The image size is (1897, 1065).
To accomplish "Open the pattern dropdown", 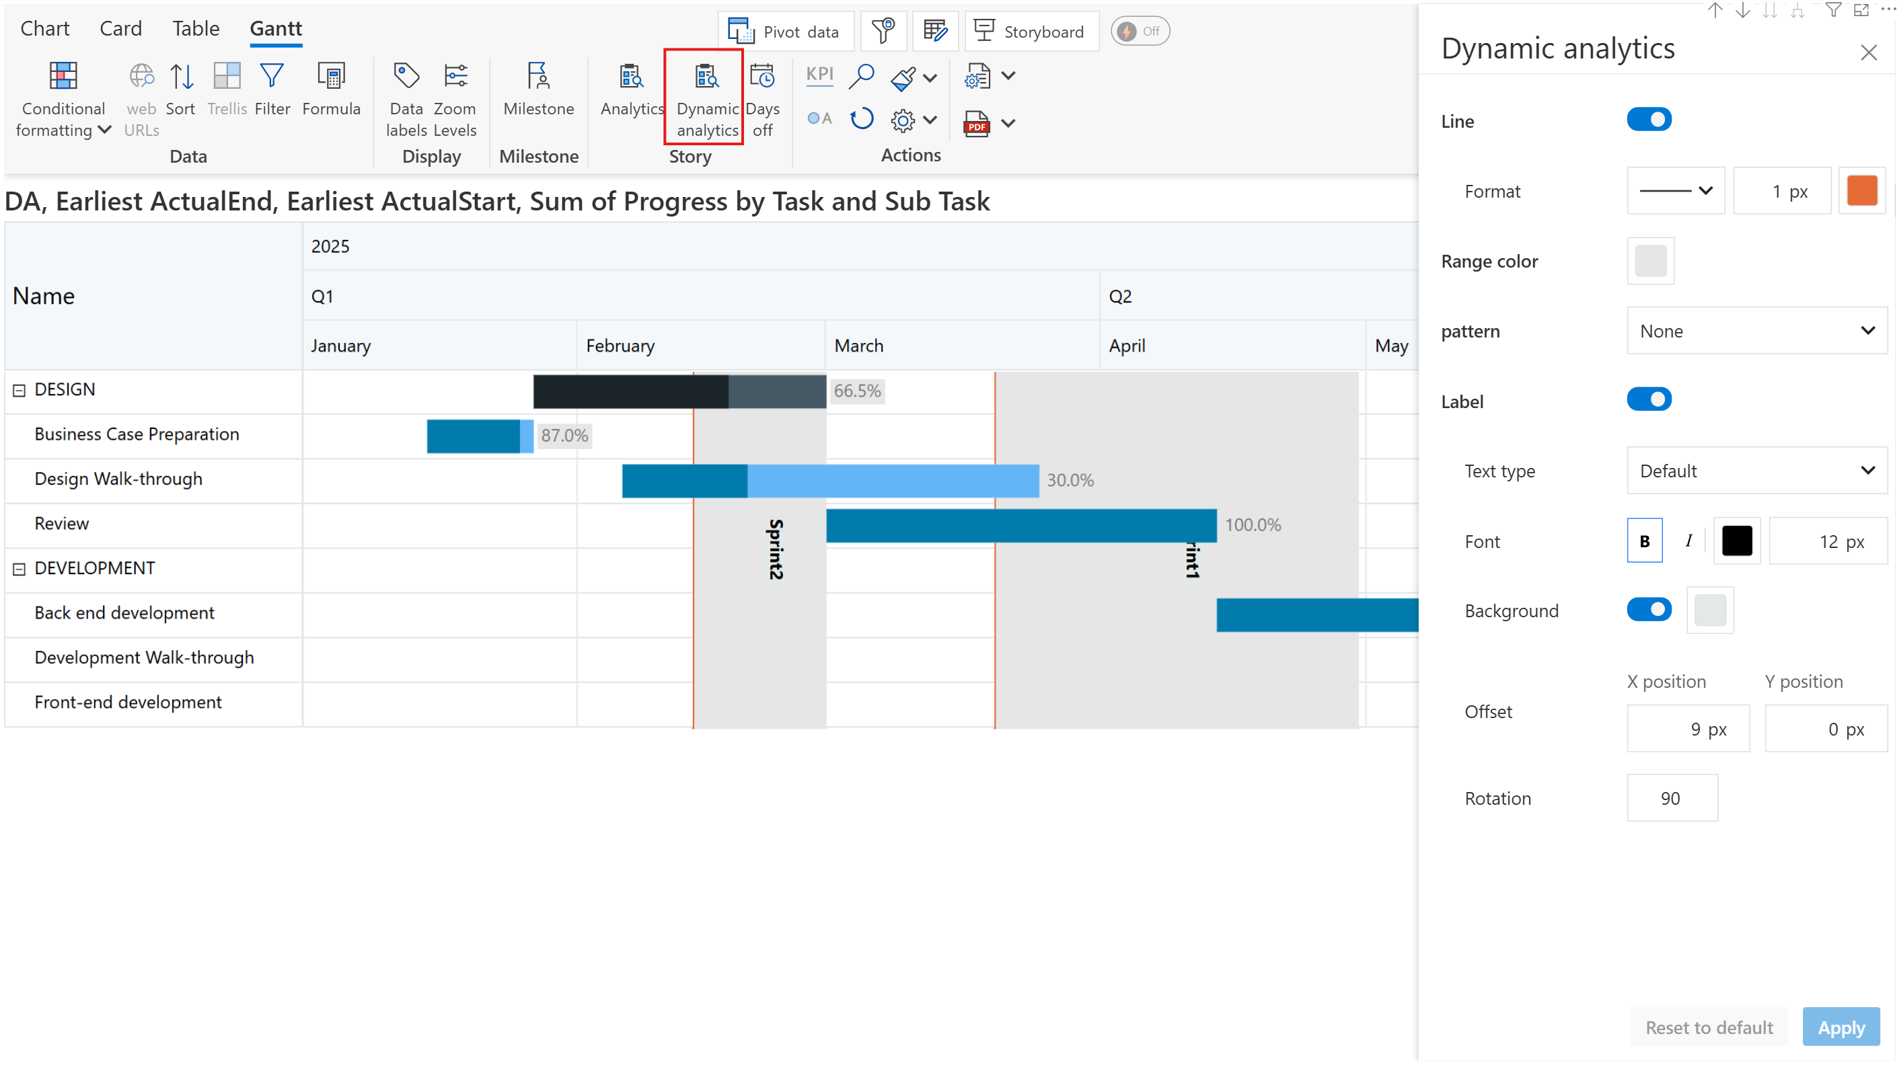I will click(1756, 331).
